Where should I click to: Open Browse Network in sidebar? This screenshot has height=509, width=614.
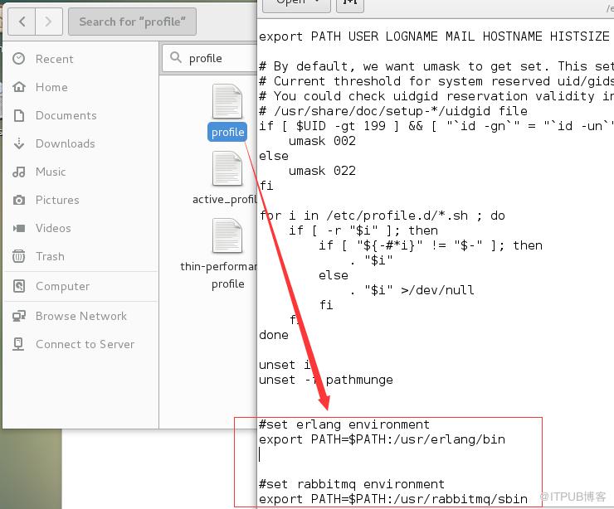point(81,316)
